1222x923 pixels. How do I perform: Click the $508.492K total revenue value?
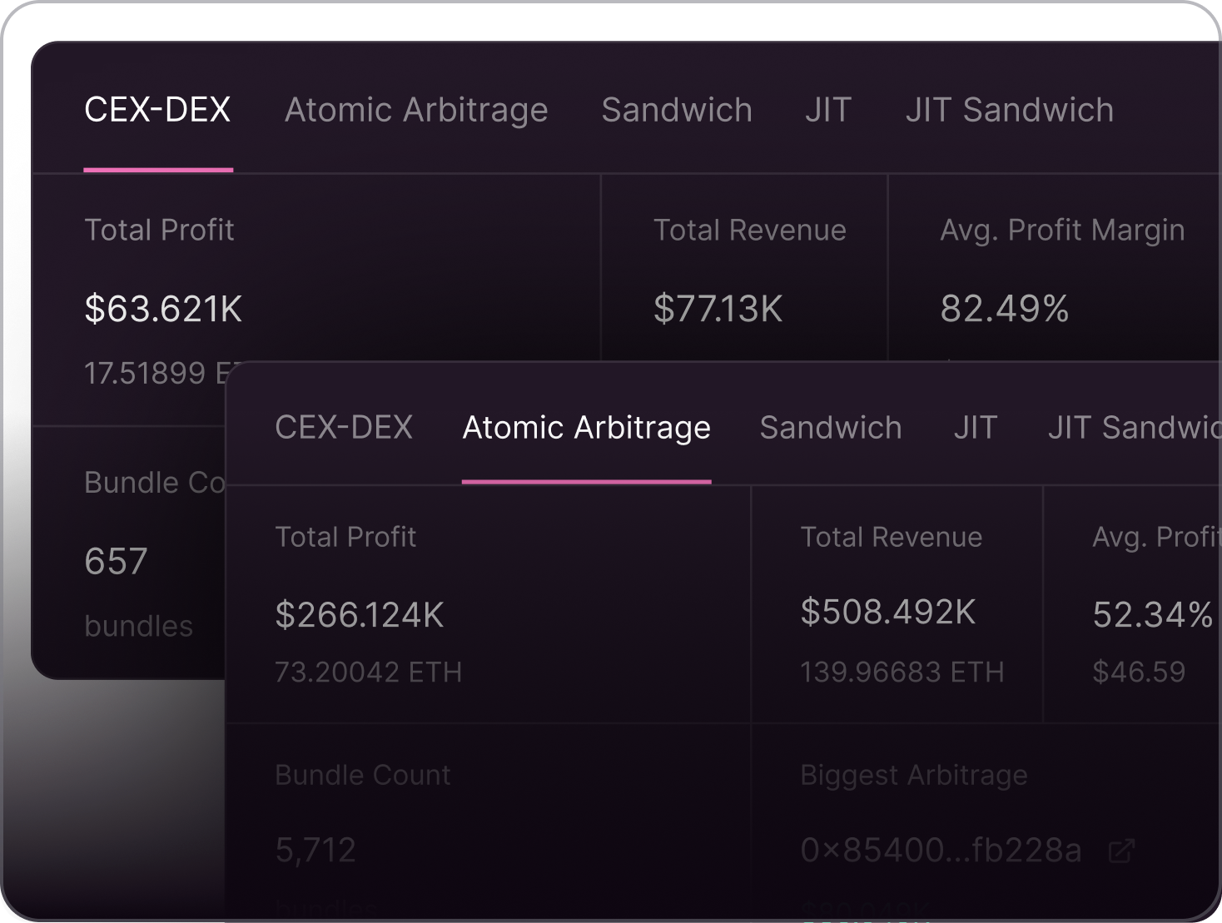click(887, 612)
